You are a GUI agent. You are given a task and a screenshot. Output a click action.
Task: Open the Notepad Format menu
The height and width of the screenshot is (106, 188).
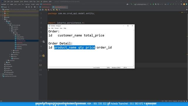click(56, 28)
